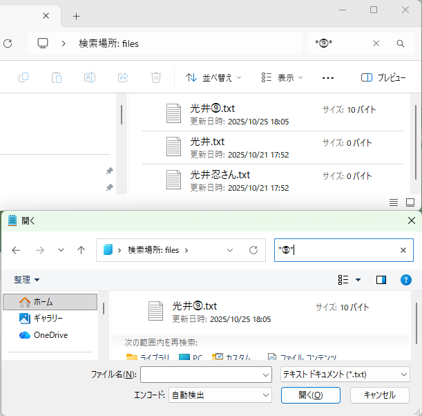Click the ファイル名 input field
This screenshot has height=416, width=422.
206,375
